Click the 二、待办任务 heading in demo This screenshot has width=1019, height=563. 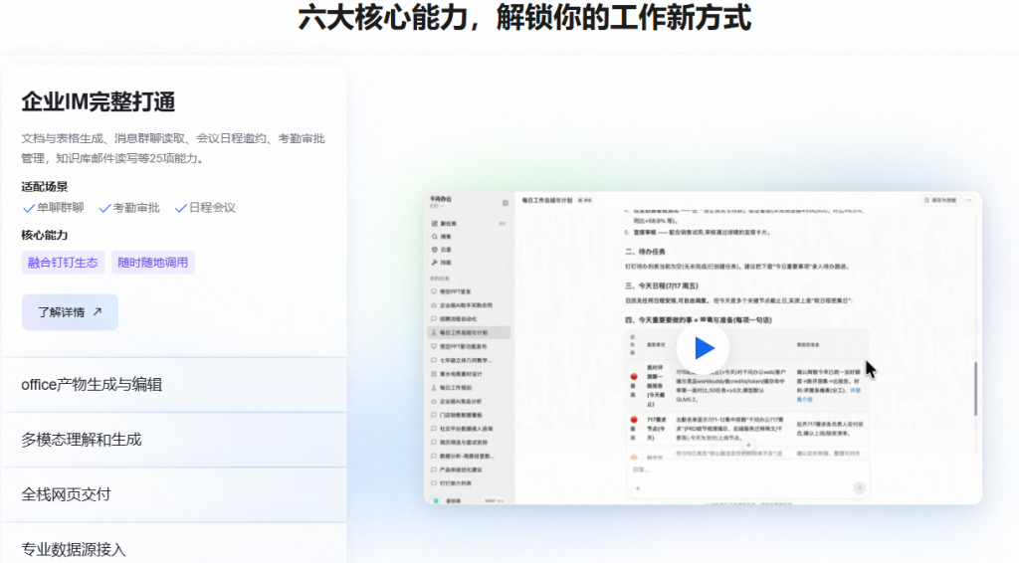point(645,252)
